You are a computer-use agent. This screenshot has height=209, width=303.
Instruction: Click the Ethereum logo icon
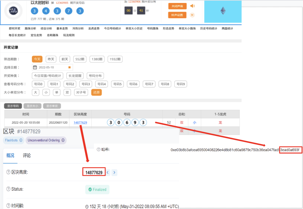(223, 11)
